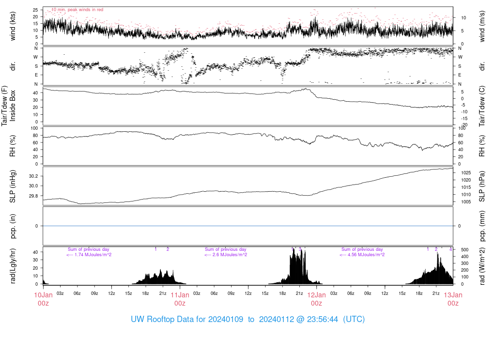
Task: Click the '1015' hPa tick value
Action: tap(466, 187)
